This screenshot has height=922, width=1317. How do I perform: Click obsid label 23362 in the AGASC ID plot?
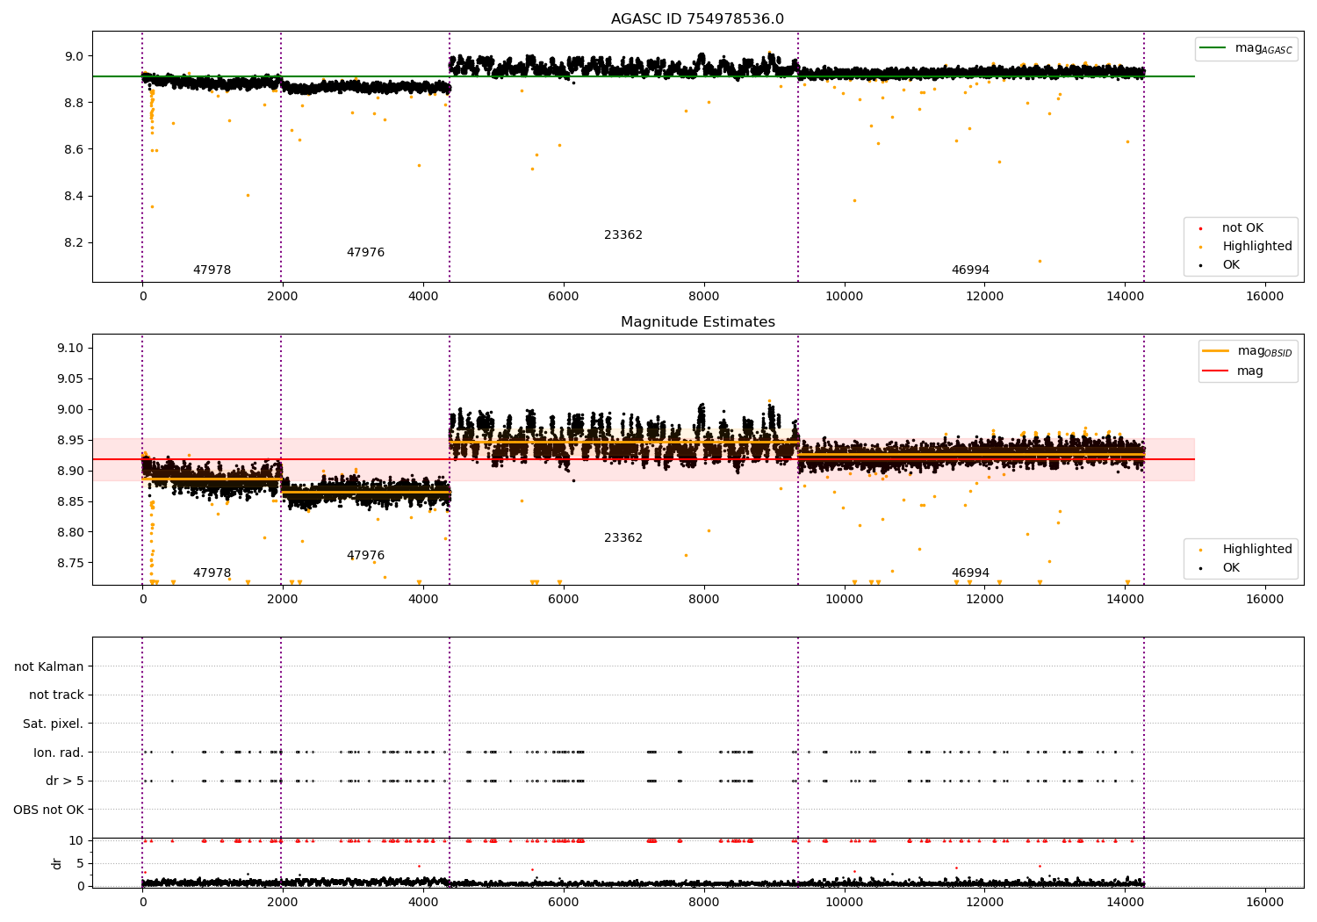(x=623, y=235)
